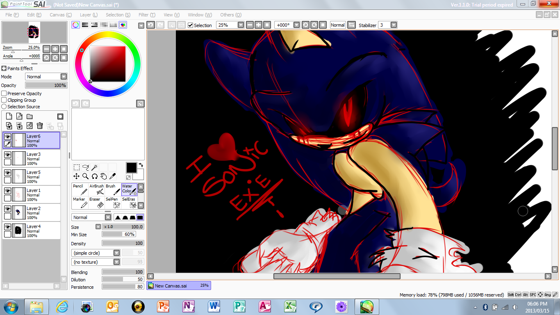
Task: Open the Stabilizer value dropdown
Action: 394,25
